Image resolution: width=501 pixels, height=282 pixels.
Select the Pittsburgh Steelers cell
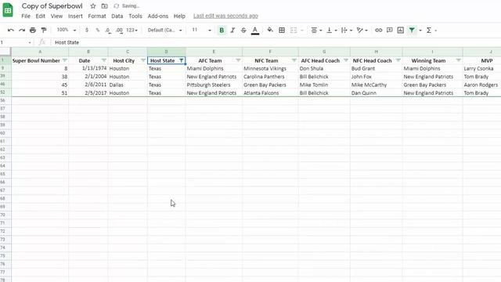coord(214,85)
